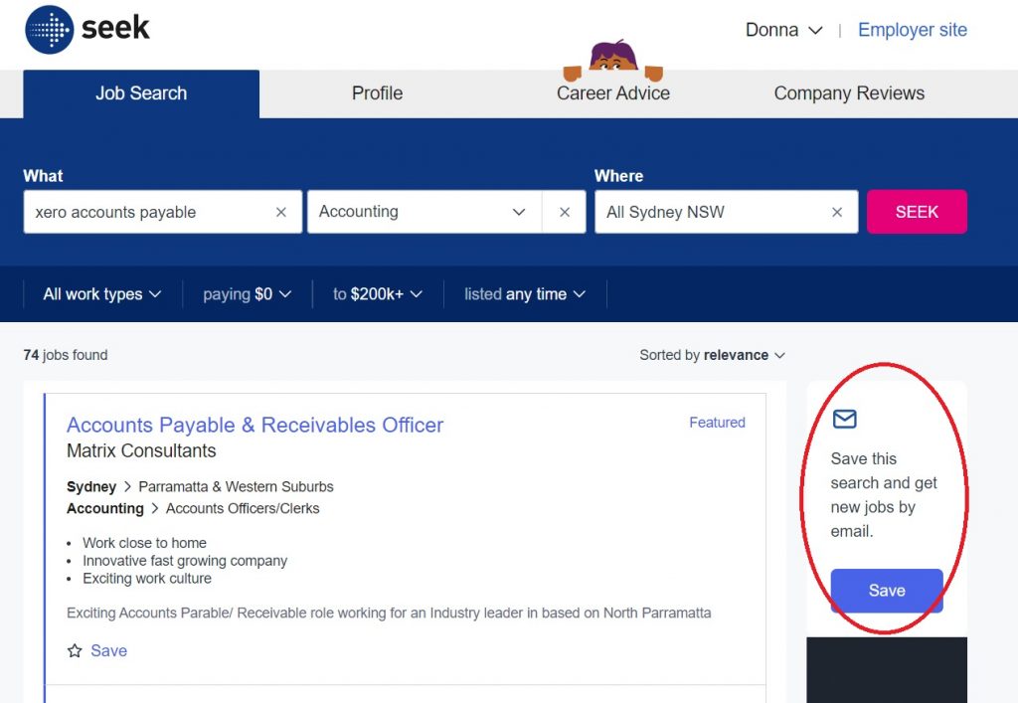Viewport: 1018px width, 703px height.
Task: Click the 74 jobs found text
Action: [66, 355]
